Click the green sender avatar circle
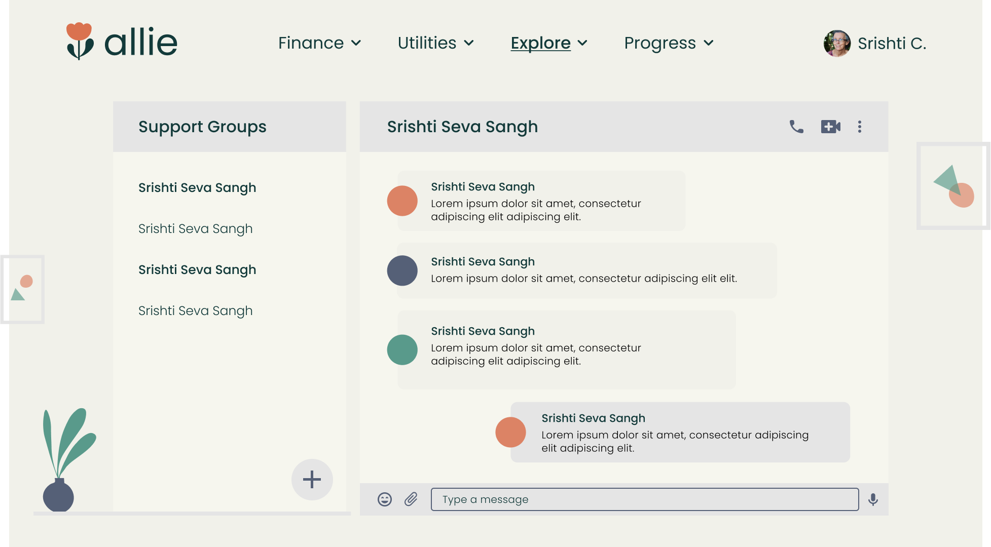This screenshot has height=547, width=991. click(402, 349)
